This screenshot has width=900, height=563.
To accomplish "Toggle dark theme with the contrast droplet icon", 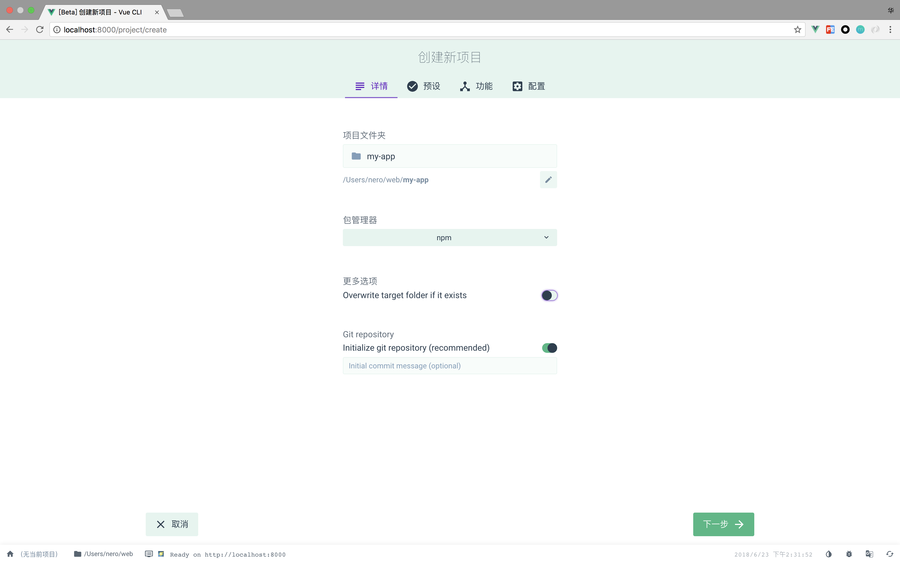I will (x=828, y=554).
